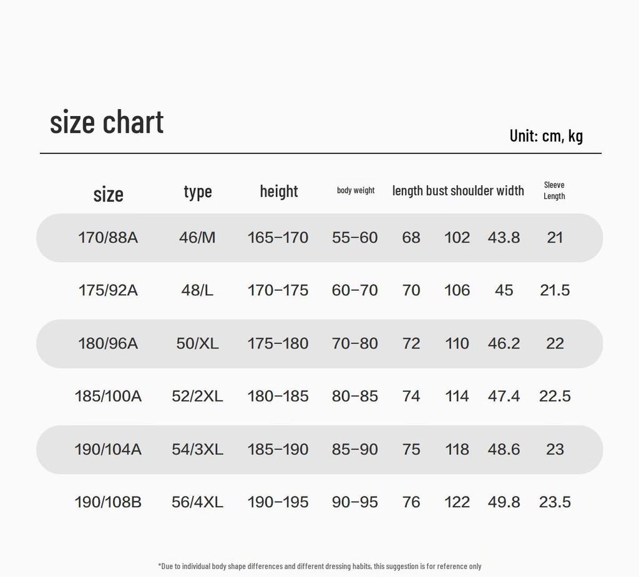The width and height of the screenshot is (639, 577).
Task: Select shoulder width value 49.8
Action: (504, 502)
